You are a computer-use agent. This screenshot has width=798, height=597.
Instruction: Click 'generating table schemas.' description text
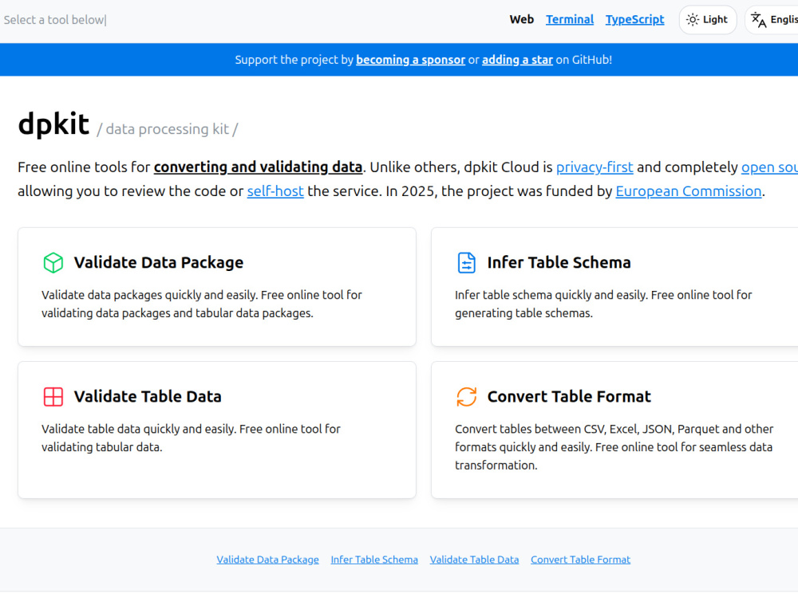pyautogui.click(x=523, y=313)
